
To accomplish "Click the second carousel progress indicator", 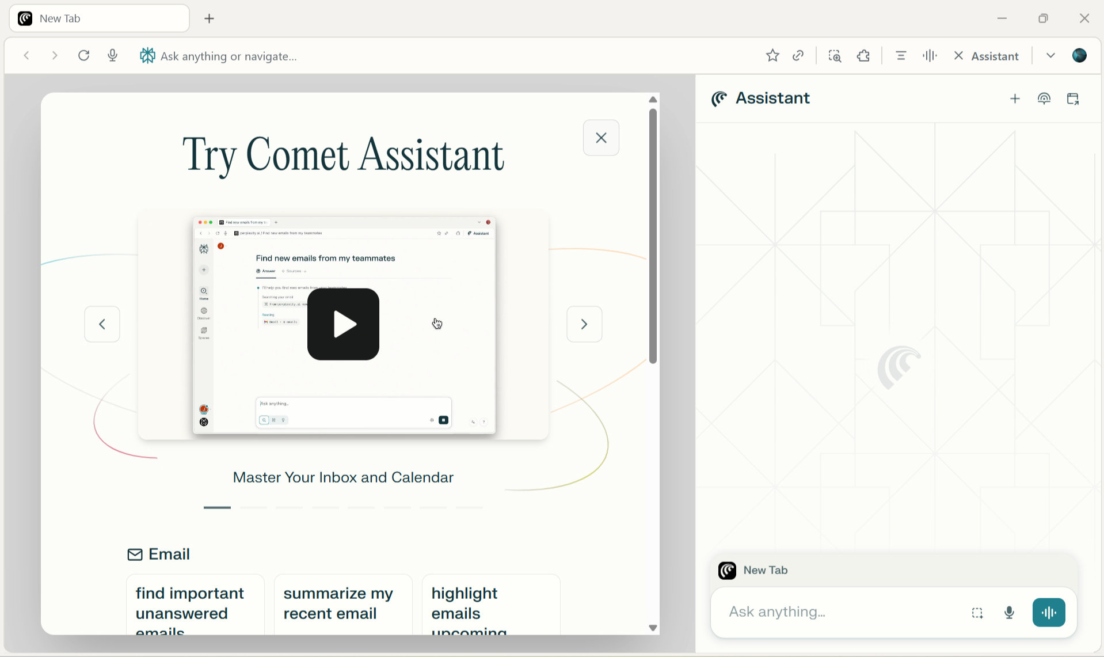I will pyautogui.click(x=254, y=508).
